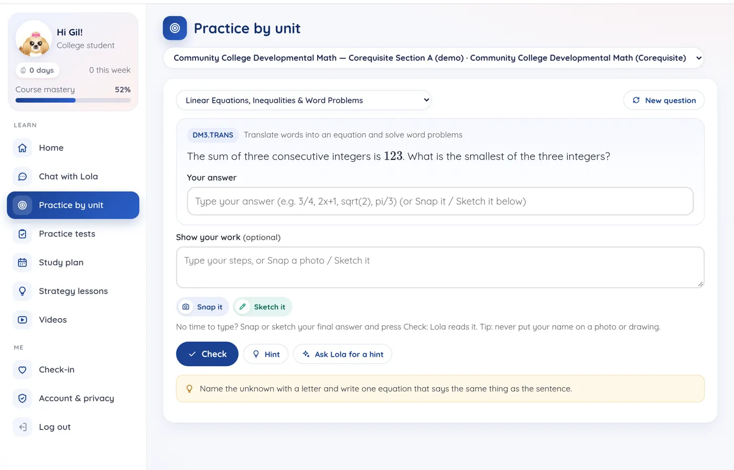Get a New question
Screen dimensions: 734x470
[664, 100]
